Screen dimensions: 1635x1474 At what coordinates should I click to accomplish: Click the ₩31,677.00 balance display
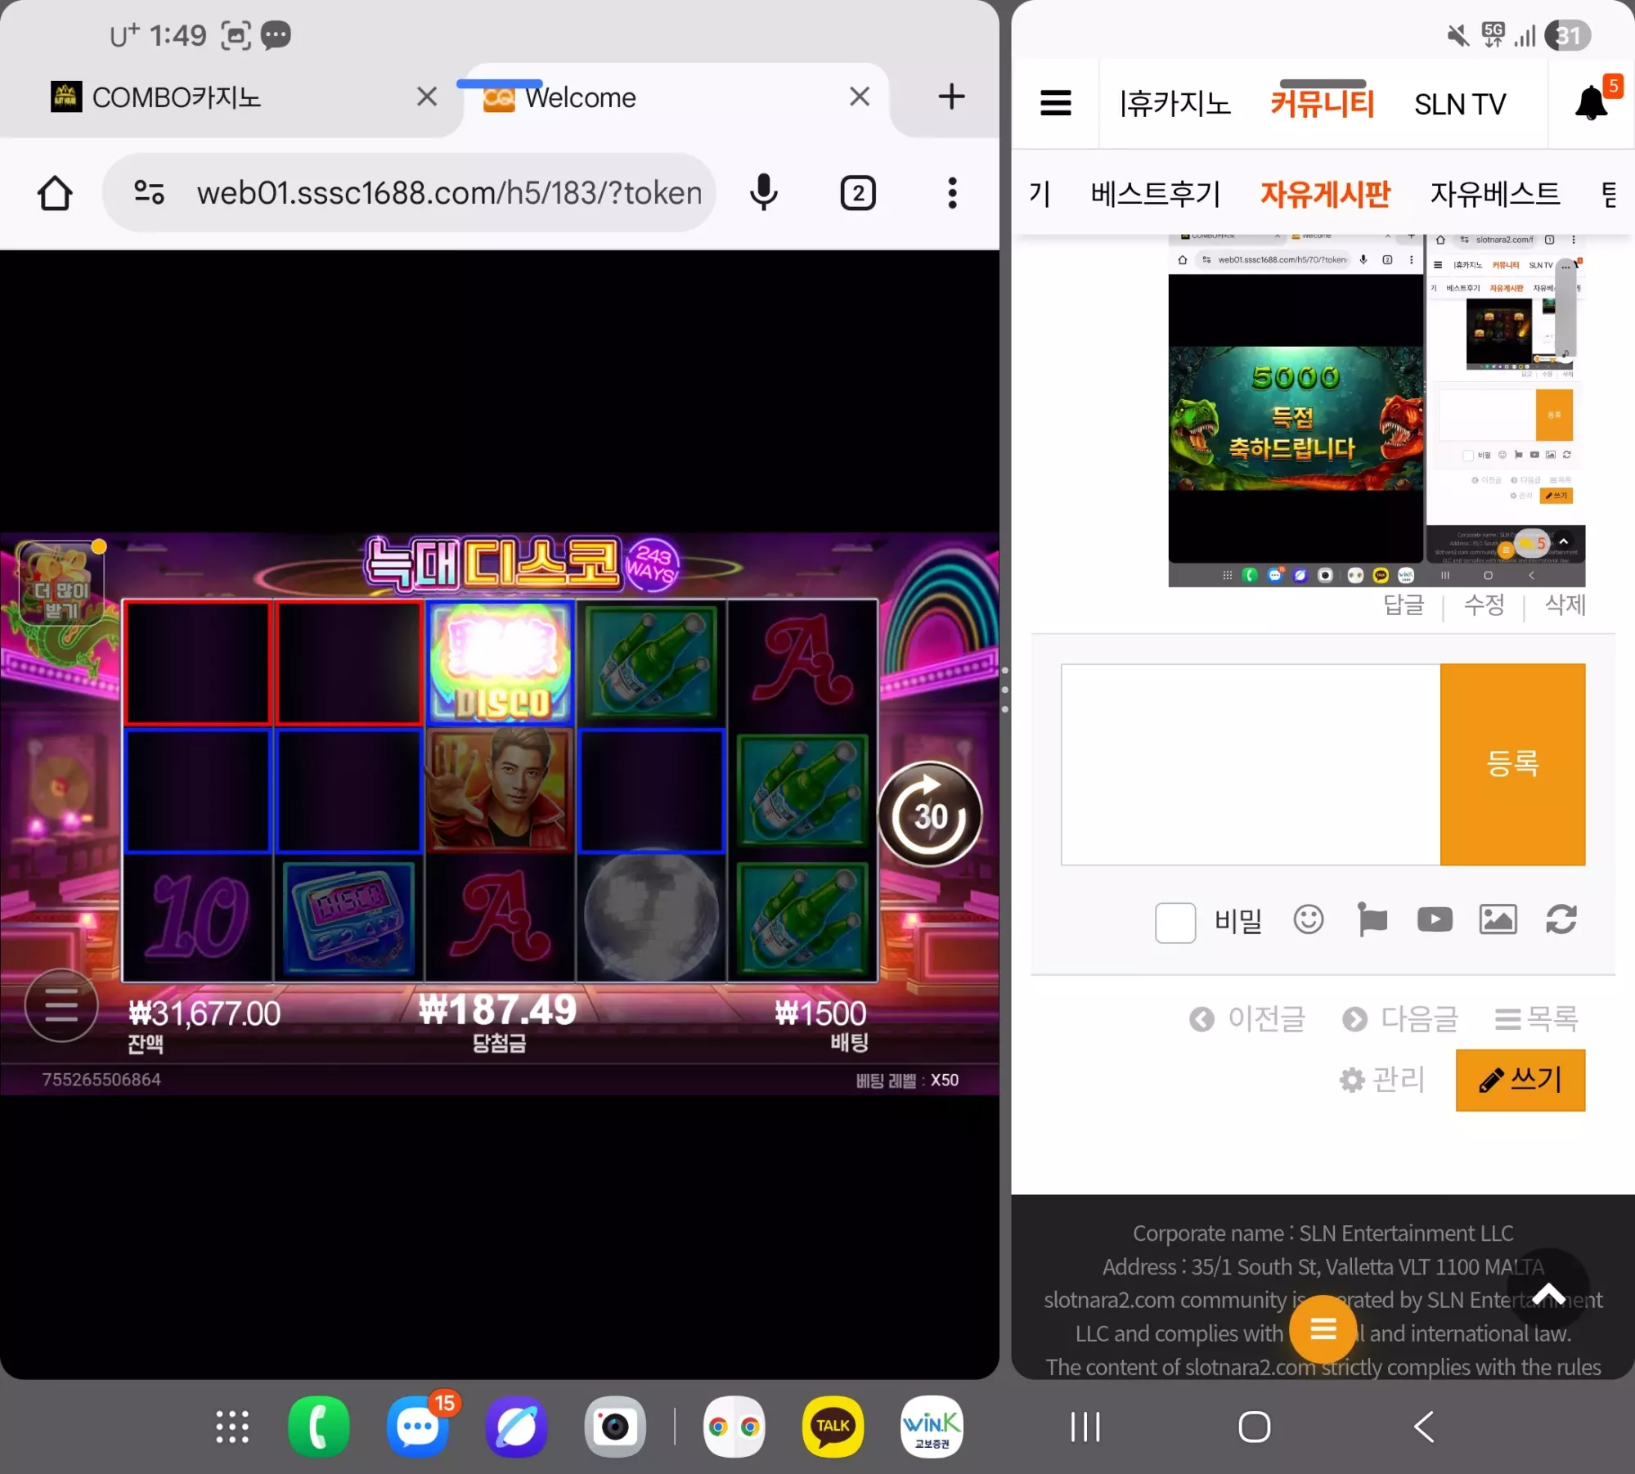[x=204, y=1014]
